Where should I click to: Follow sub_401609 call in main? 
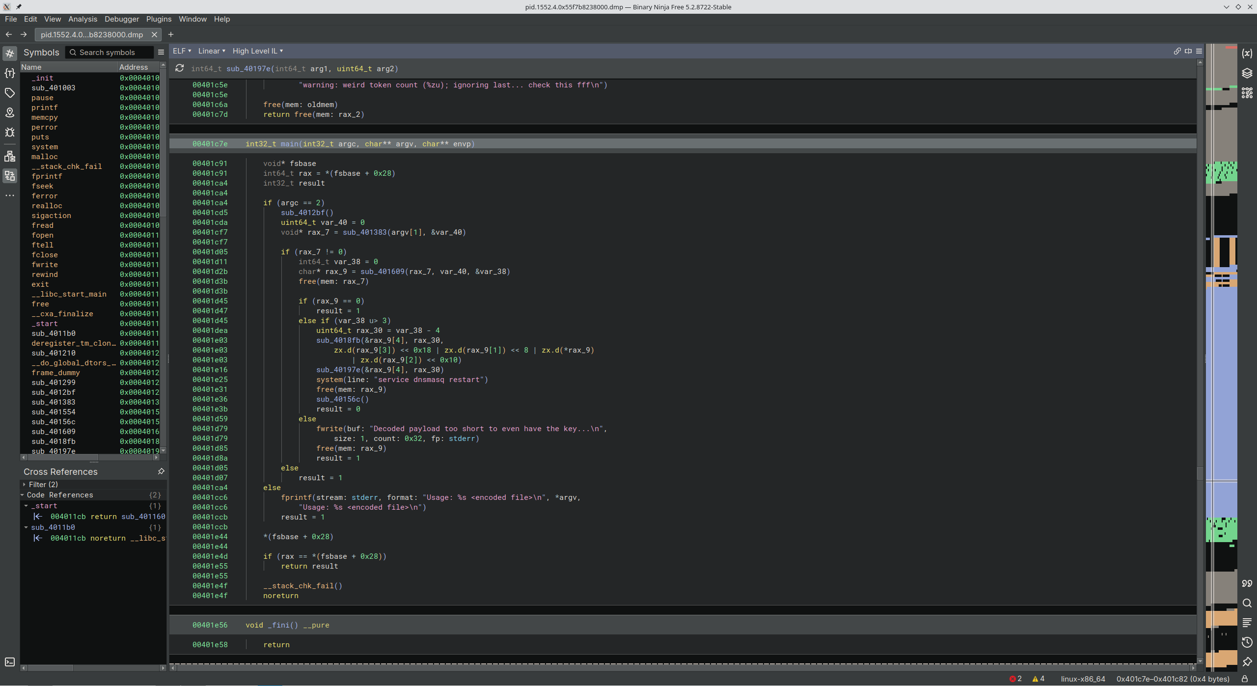[383, 272]
